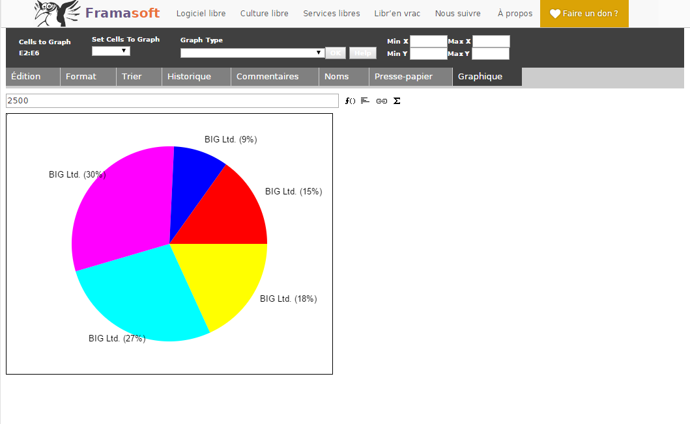Viewport: 690px width, 424px height.
Task: Click the Min X input field
Action: tap(428, 42)
